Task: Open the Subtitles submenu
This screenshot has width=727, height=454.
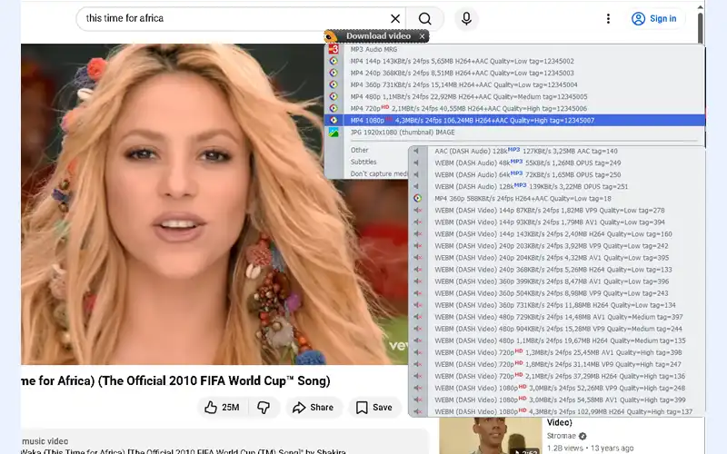Action: pos(363,162)
